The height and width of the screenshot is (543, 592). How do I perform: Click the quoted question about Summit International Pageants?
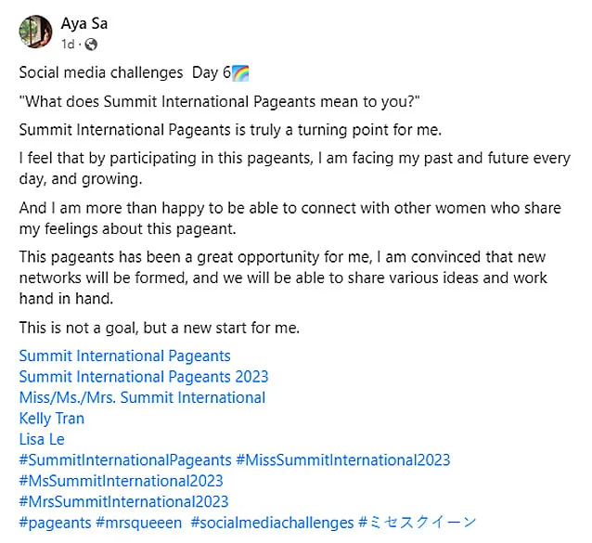[219, 101]
